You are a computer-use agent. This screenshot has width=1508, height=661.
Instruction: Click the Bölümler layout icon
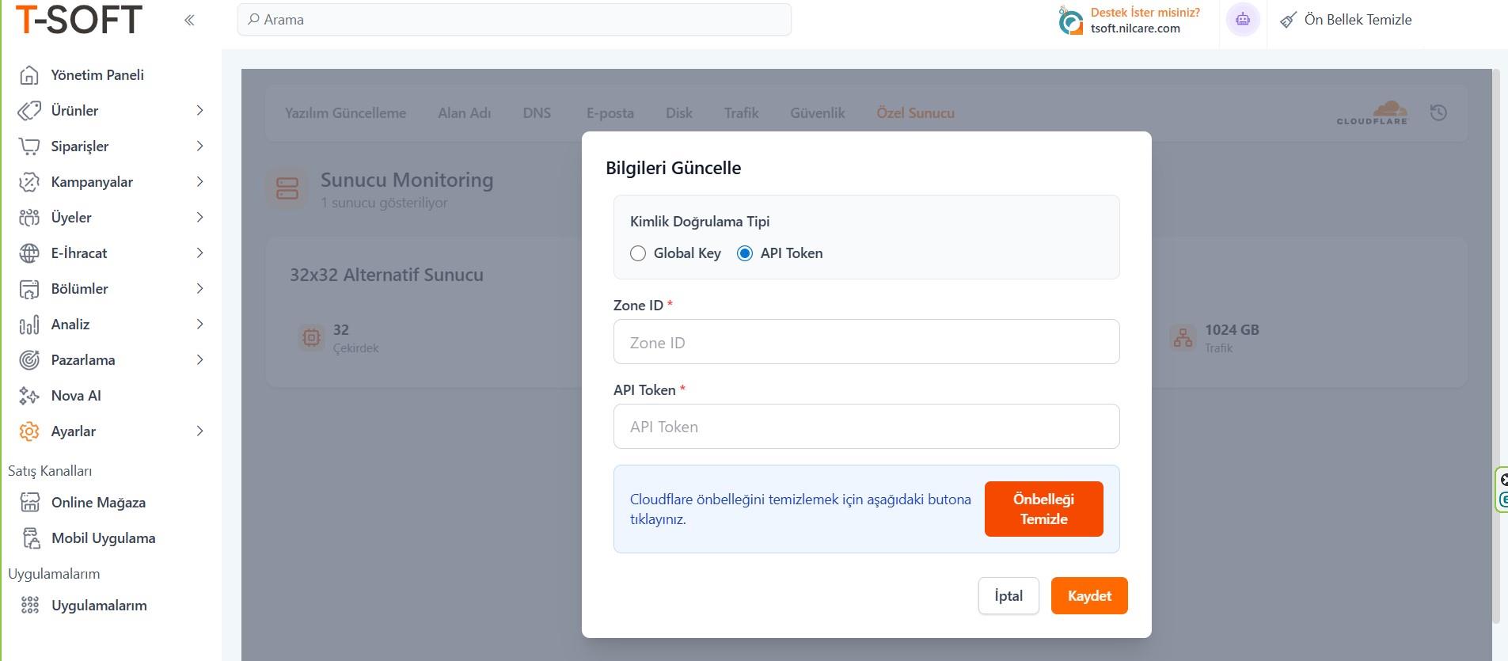[29, 289]
